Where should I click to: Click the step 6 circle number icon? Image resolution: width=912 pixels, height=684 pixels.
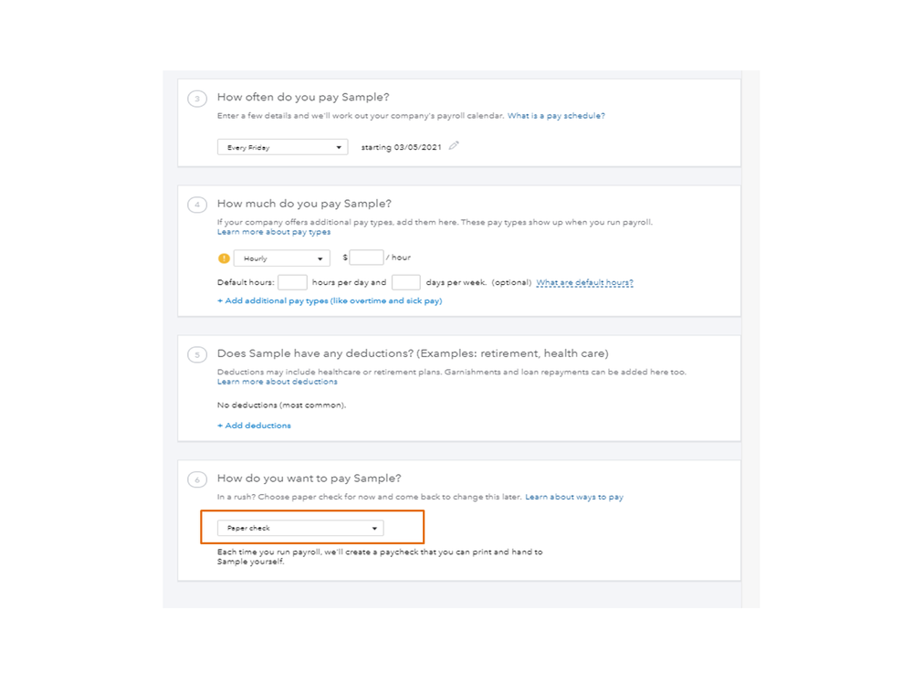pyautogui.click(x=197, y=479)
